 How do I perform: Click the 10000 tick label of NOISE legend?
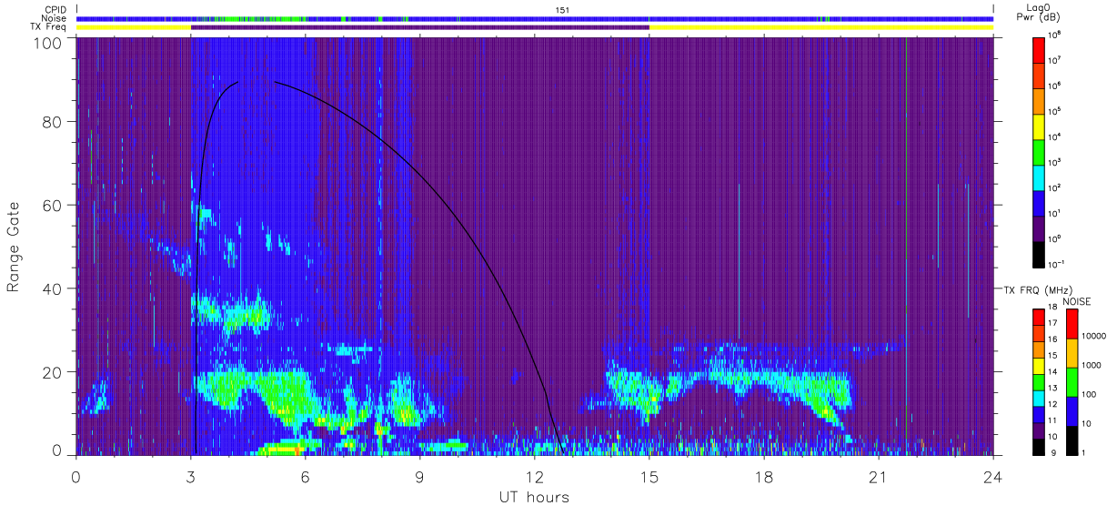1094,337
